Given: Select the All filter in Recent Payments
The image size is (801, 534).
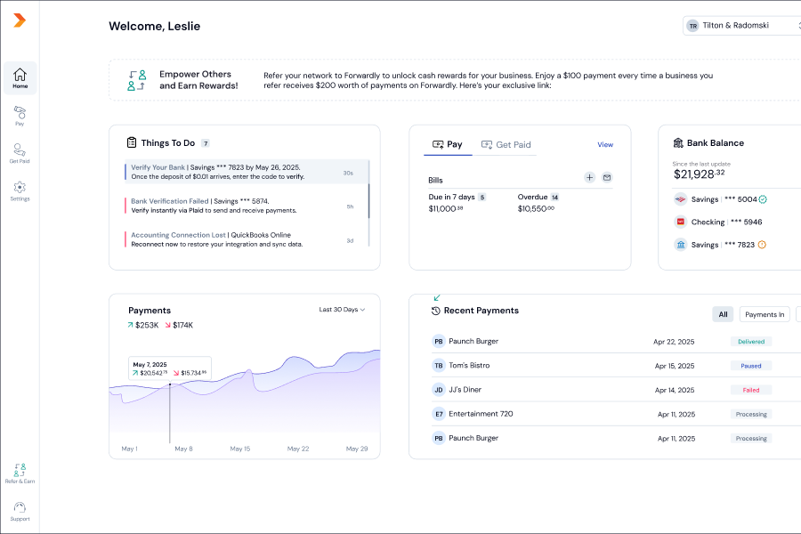Looking at the screenshot, I should [x=723, y=314].
